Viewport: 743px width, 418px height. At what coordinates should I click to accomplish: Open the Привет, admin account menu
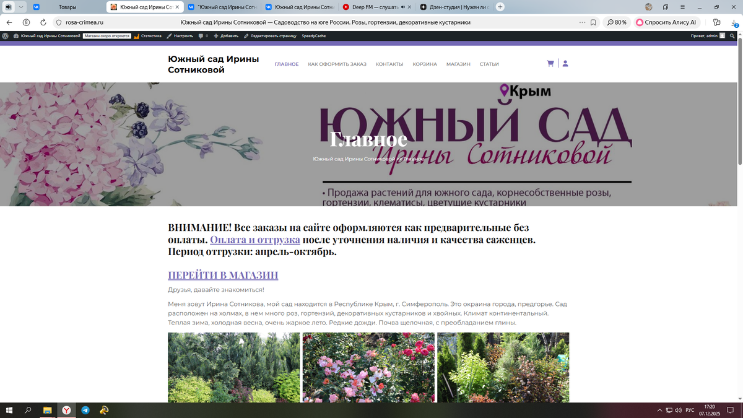tap(708, 36)
